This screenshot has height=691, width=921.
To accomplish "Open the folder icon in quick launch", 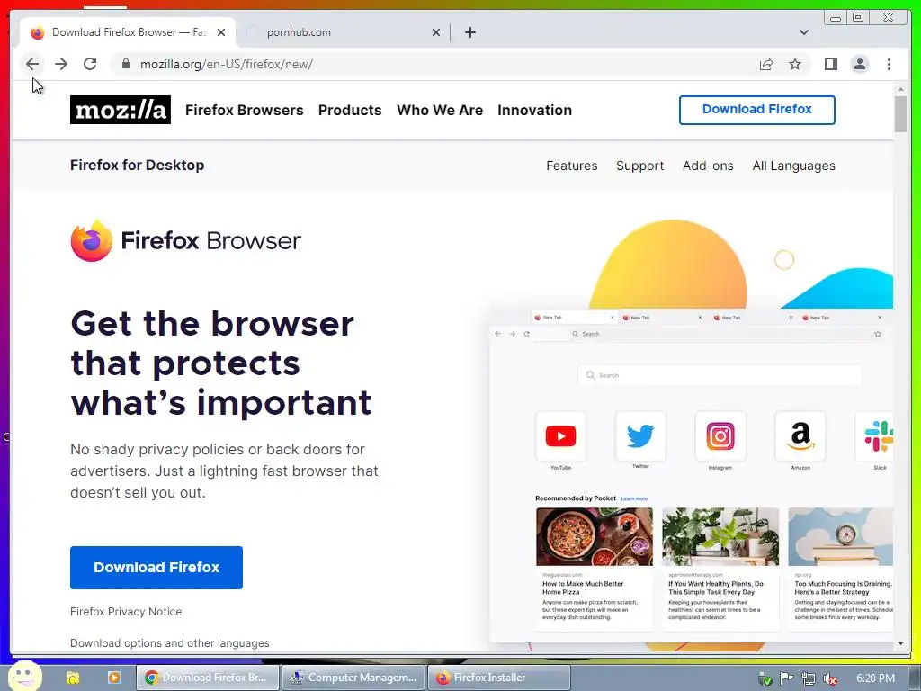I will pos(73,678).
